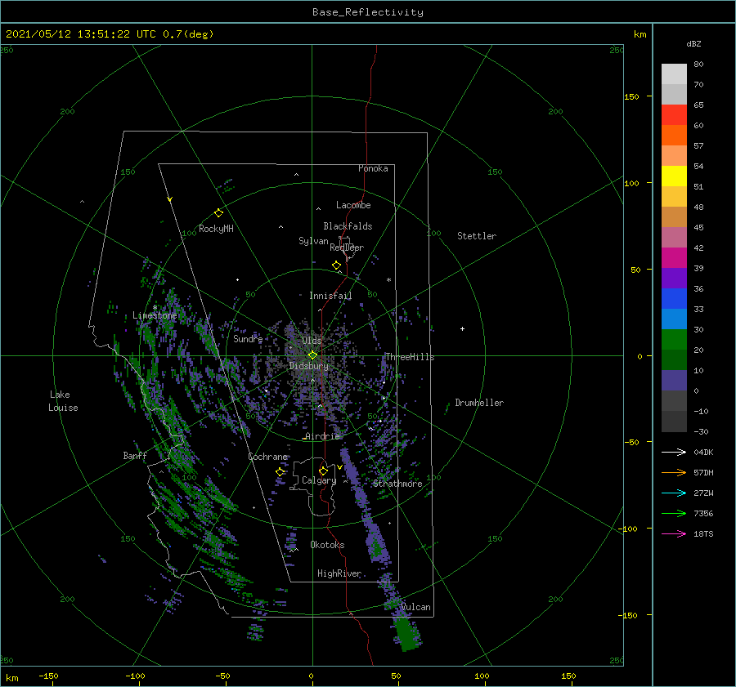Click the Banff label

[x=135, y=455]
